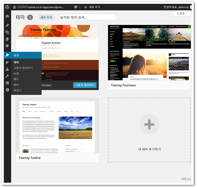Open Comments sidebar icon
197x188 pixels.
7,46
